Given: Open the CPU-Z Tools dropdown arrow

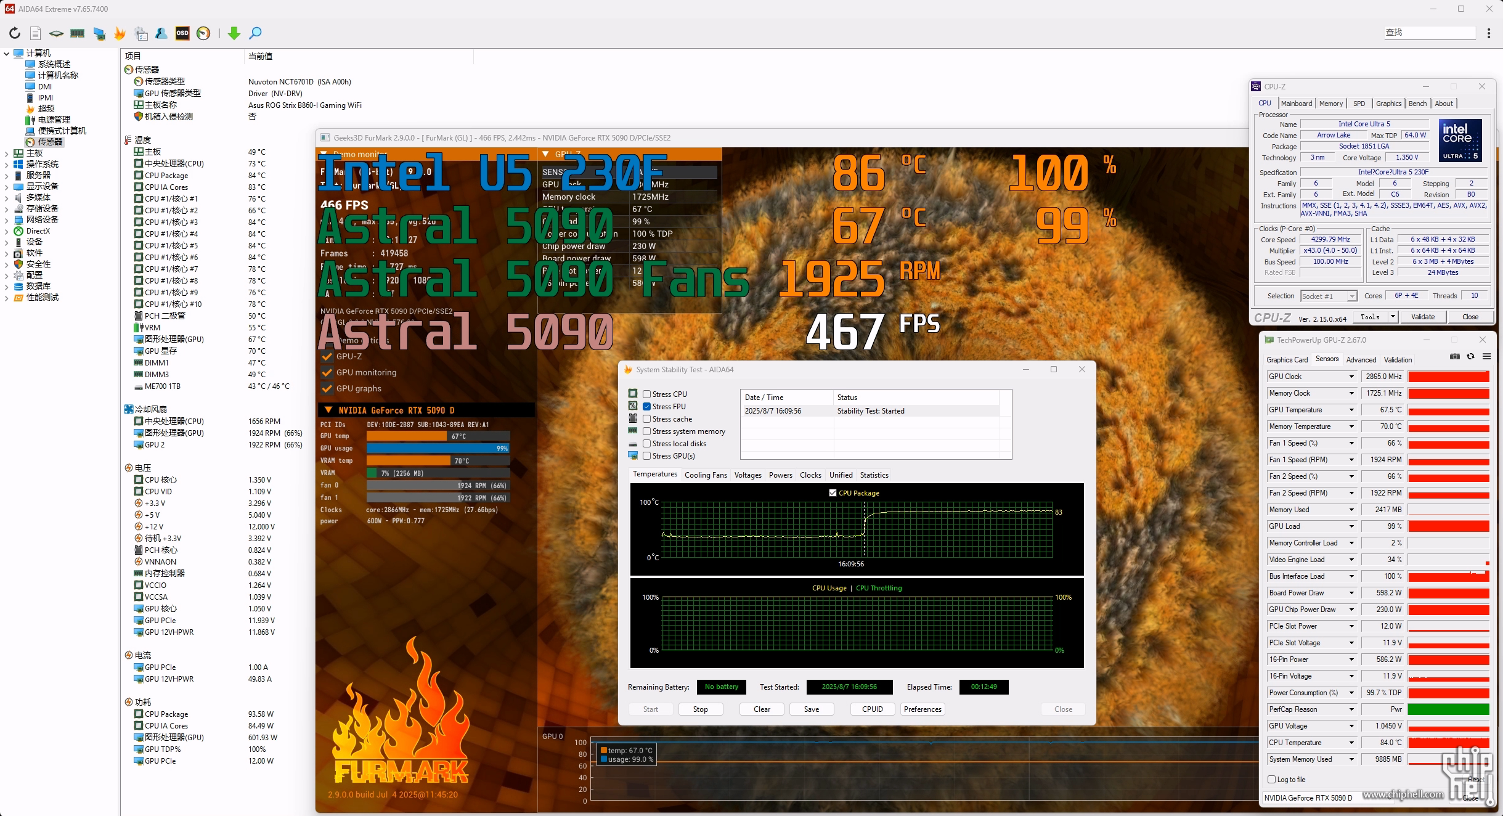Looking at the screenshot, I should click(1393, 317).
